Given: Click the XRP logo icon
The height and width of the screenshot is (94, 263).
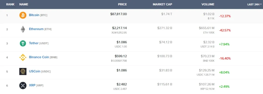Looking at the screenshot, I should tap(23, 86).
